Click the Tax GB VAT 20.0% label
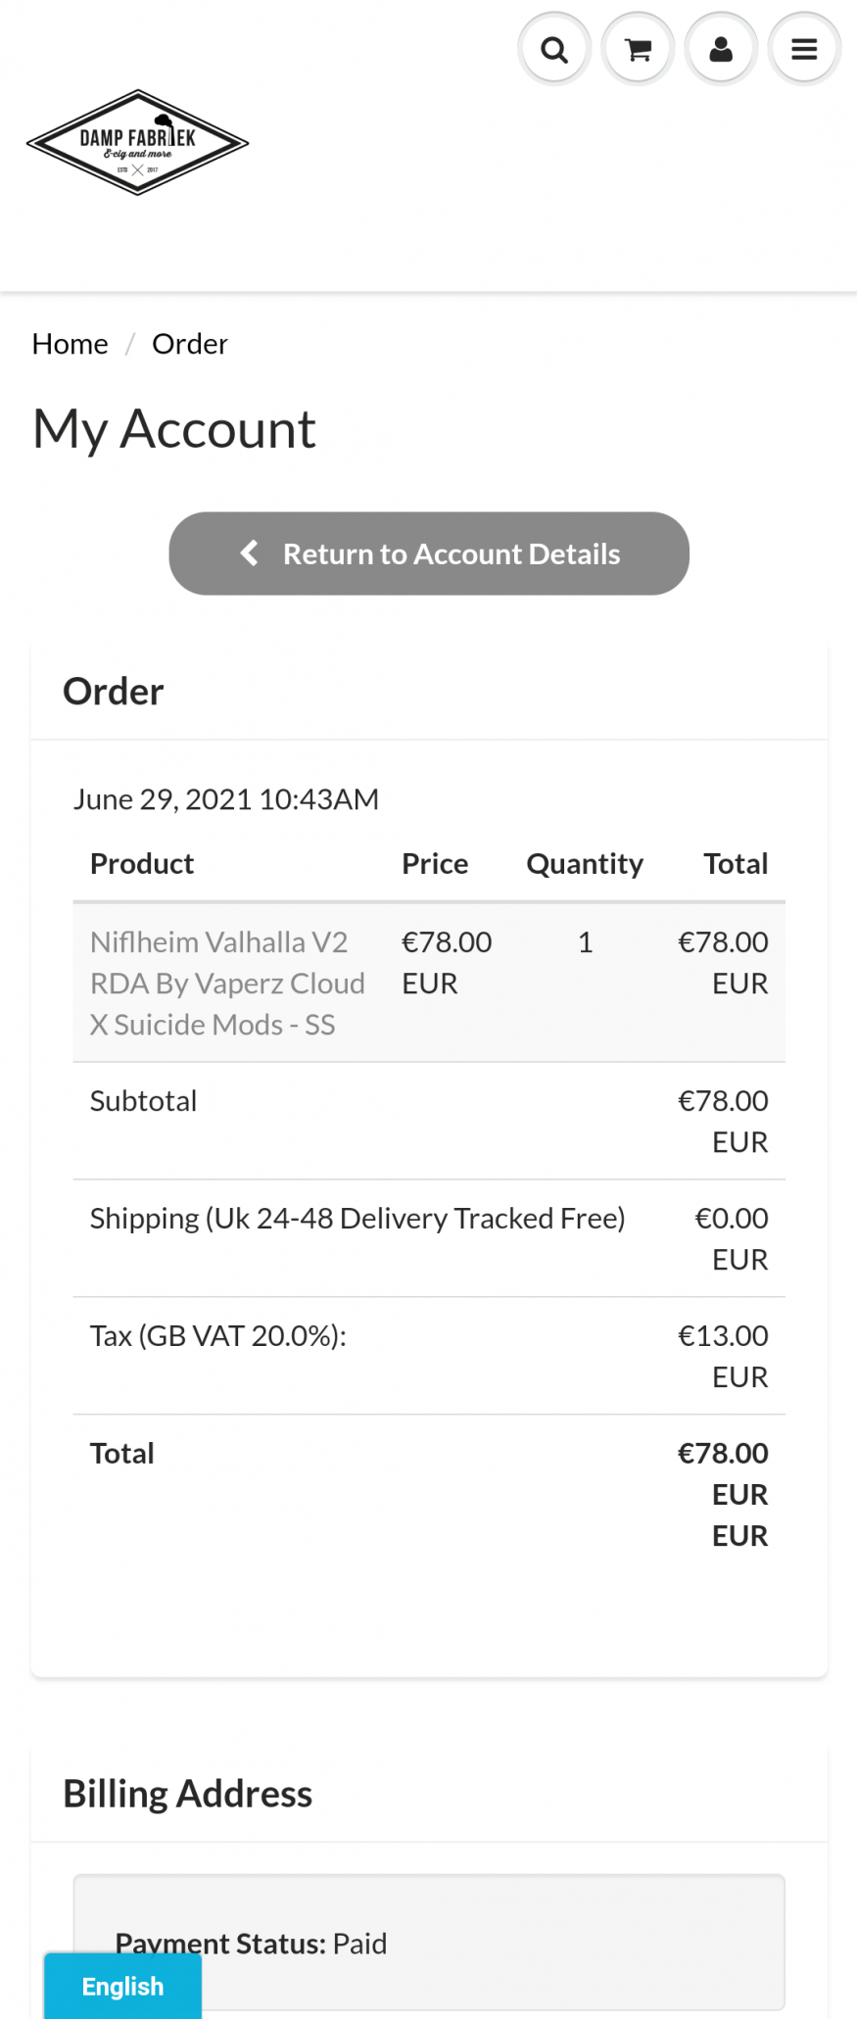857x2019 pixels. click(217, 1336)
